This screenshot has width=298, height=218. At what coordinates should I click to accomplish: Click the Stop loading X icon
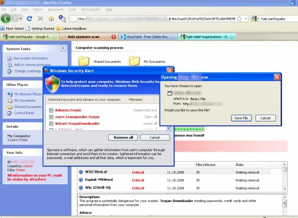40,19
